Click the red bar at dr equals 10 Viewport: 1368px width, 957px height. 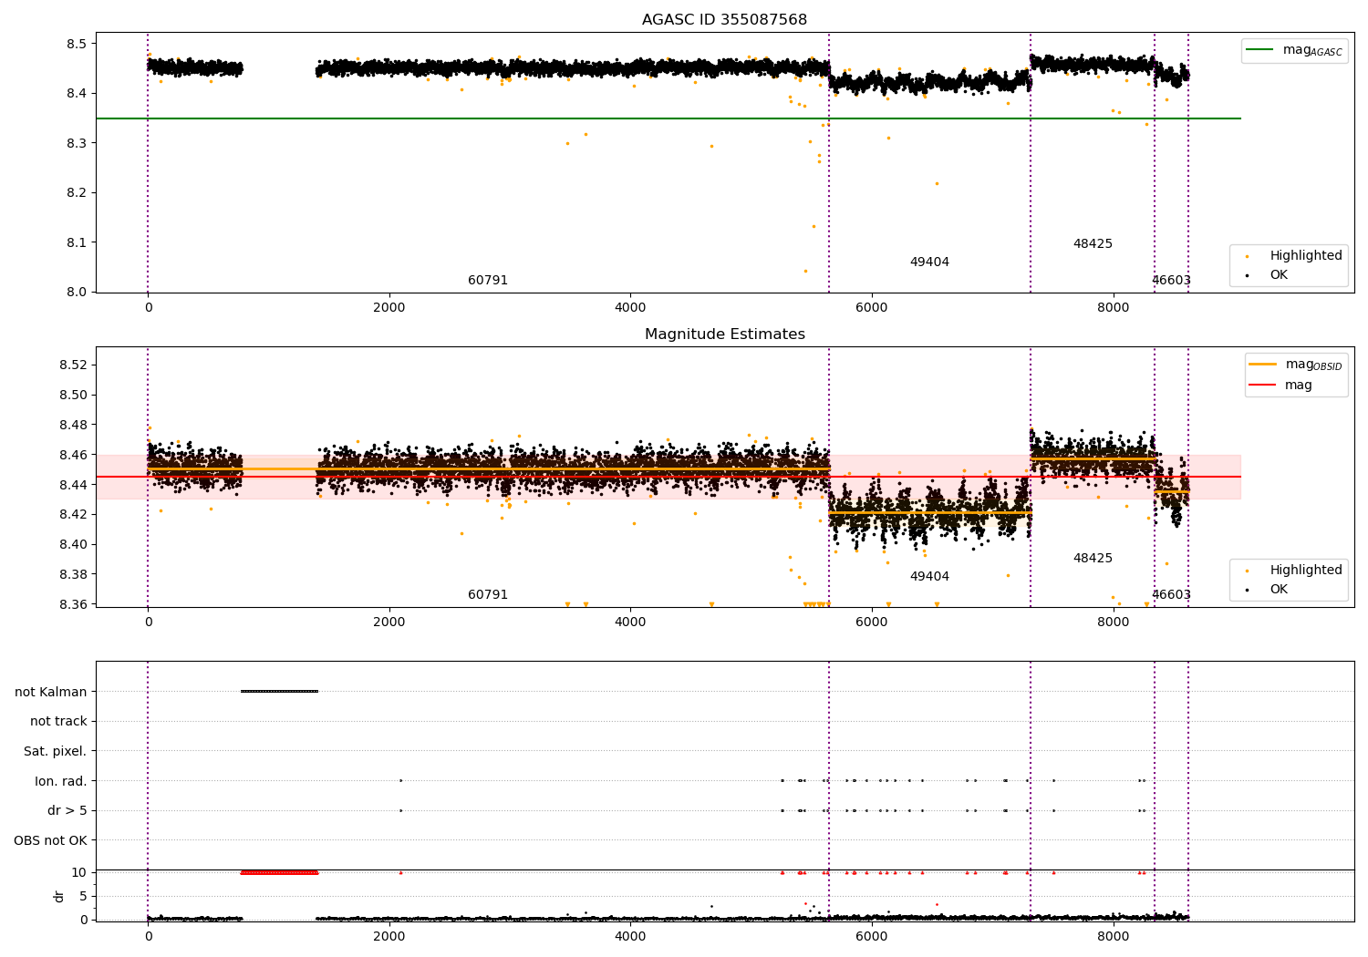coord(279,872)
